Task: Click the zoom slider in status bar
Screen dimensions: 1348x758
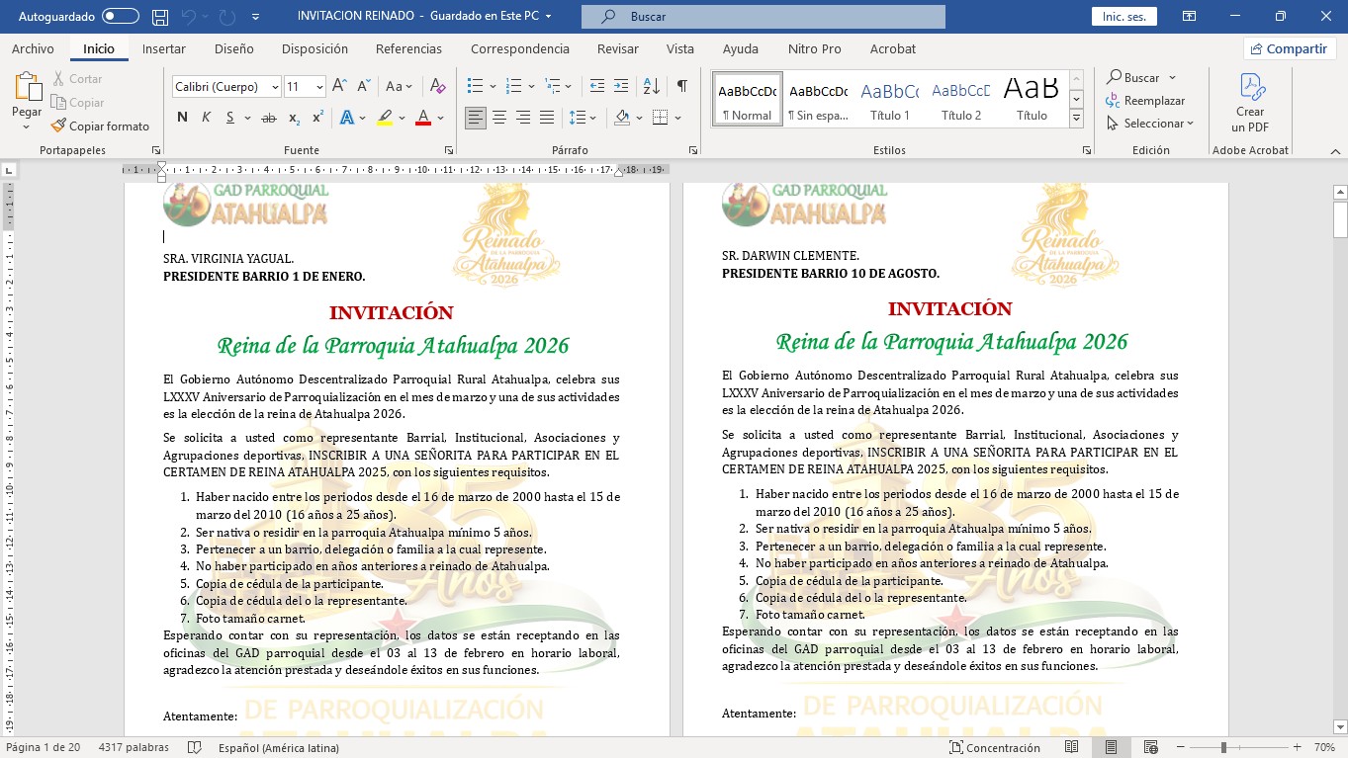Action: (1223, 748)
